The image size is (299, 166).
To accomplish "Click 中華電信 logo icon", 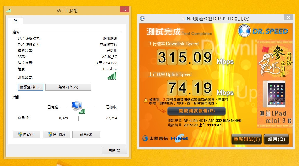I will tap(145, 138).
